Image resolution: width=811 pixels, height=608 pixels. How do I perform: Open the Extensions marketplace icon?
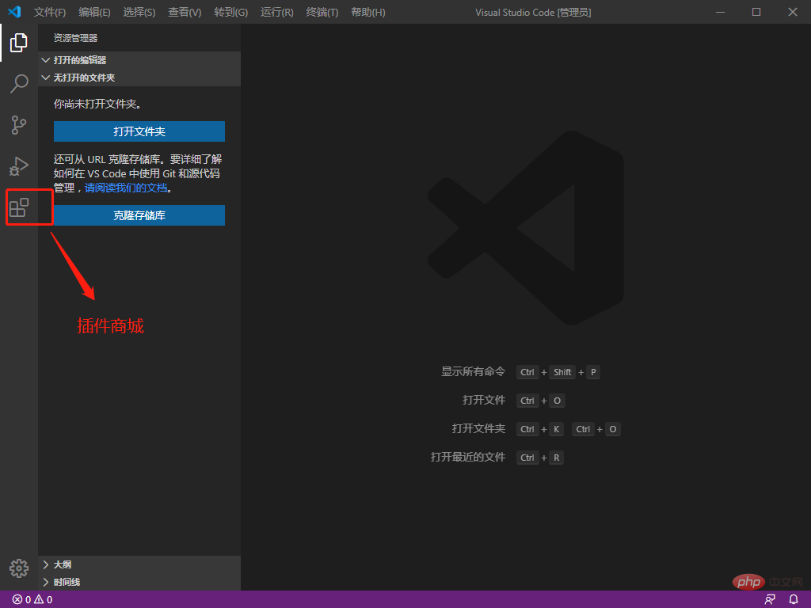[19, 207]
